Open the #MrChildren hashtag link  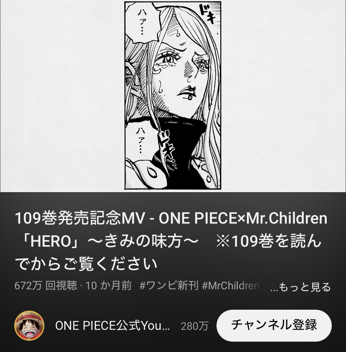point(231,286)
